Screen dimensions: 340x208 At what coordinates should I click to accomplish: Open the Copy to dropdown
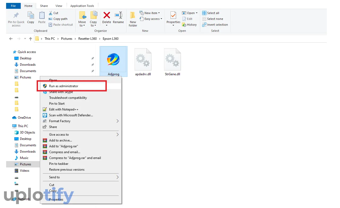click(93, 24)
